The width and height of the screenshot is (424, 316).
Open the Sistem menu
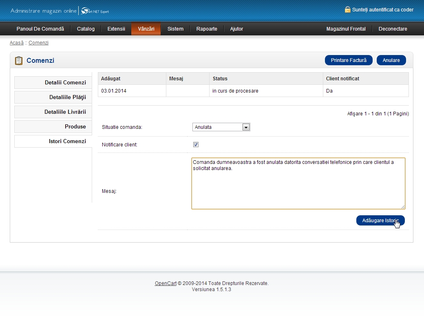click(175, 29)
